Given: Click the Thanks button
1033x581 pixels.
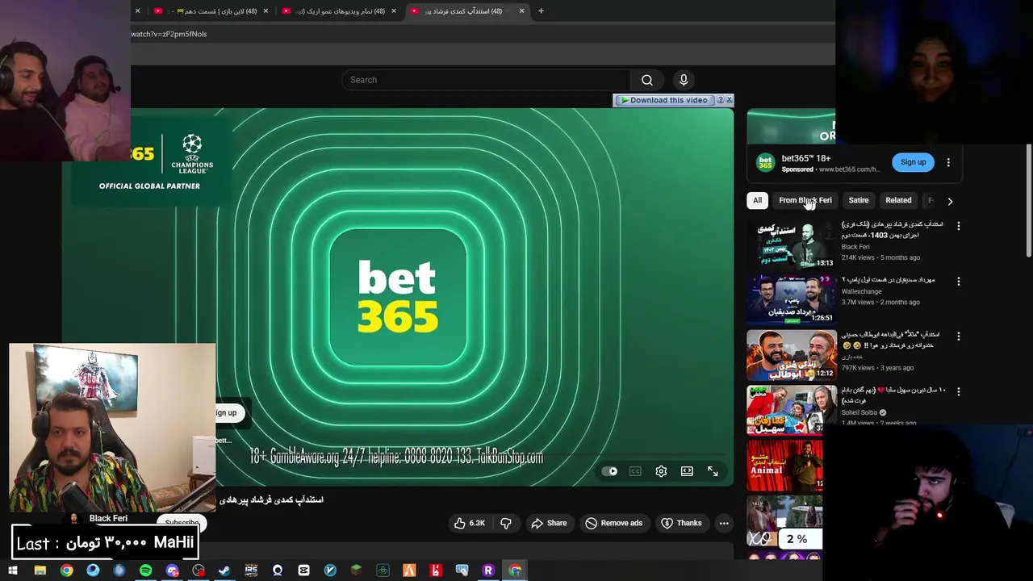Looking at the screenshot, I should 682,523.
